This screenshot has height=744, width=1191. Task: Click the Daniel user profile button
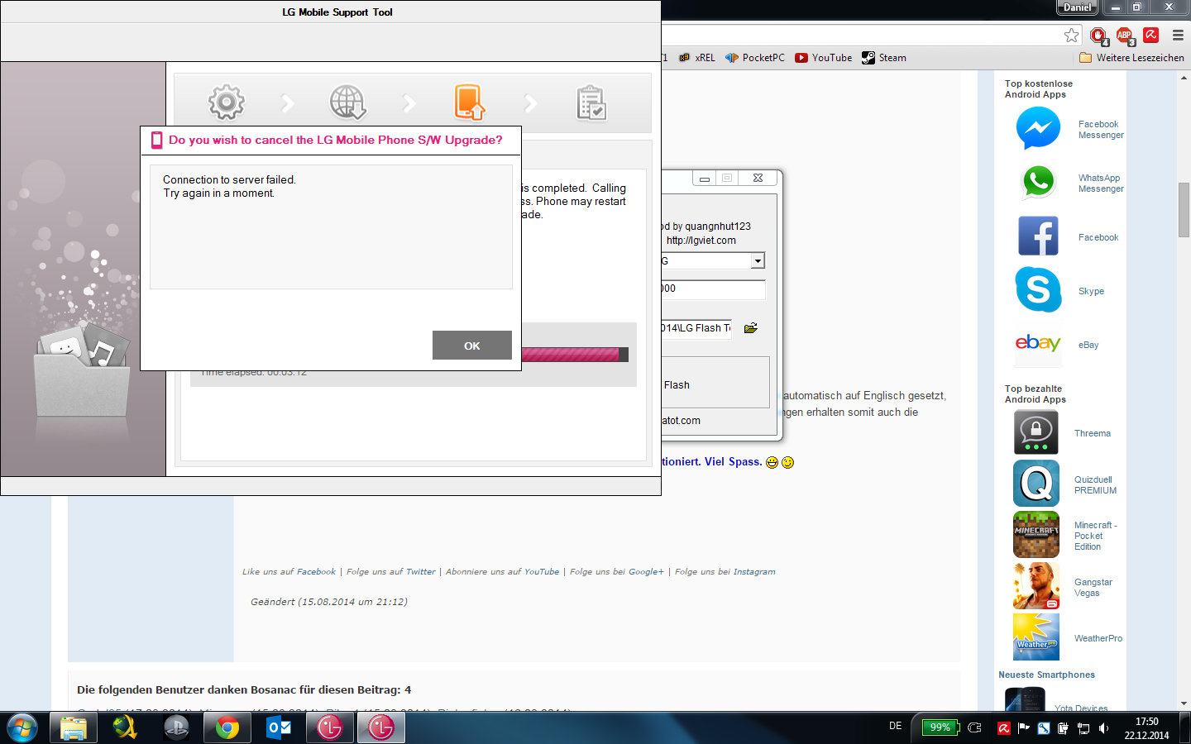click(1077, 7)
